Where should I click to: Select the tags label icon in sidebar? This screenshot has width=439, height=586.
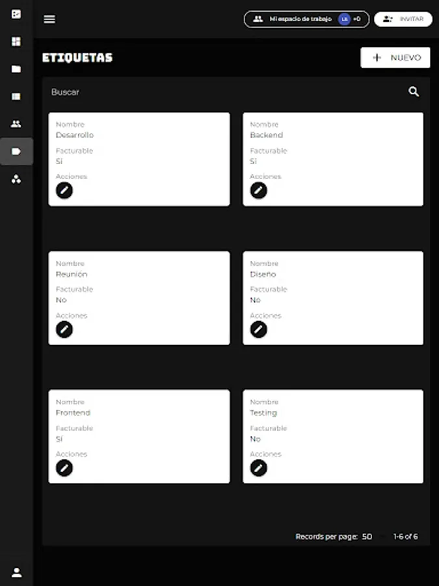16,151
